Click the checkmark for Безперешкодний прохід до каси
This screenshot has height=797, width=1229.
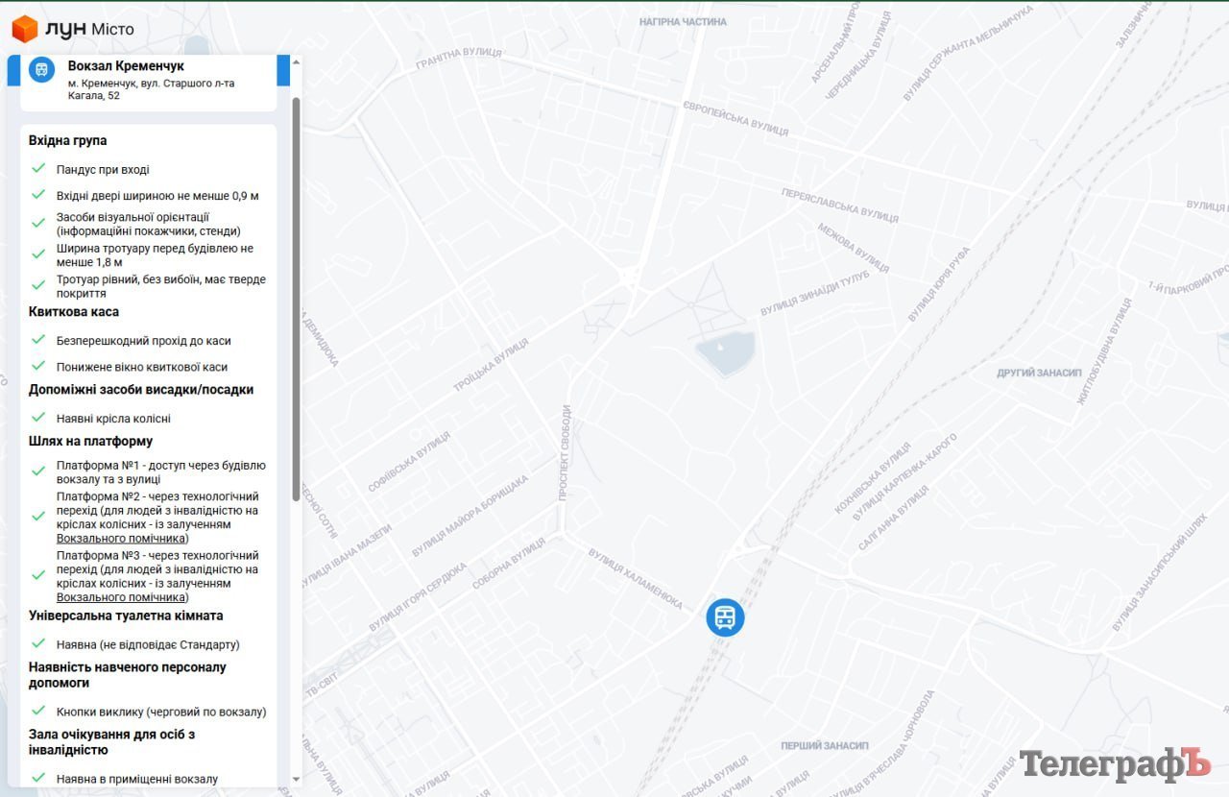tap(38, 340)
